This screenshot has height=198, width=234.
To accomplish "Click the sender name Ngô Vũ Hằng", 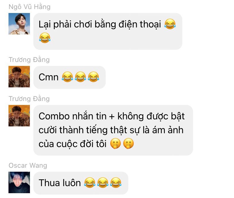I will (x=30, y=7).
